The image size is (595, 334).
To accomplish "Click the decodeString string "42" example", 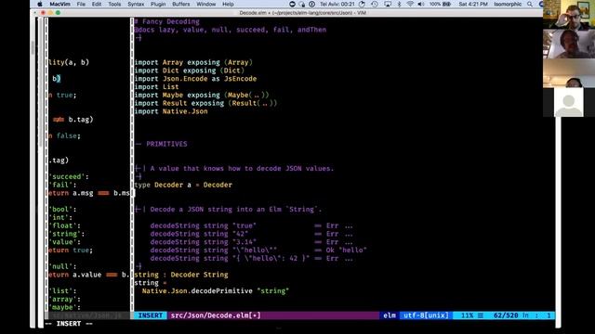I will [x=251, y=234].
